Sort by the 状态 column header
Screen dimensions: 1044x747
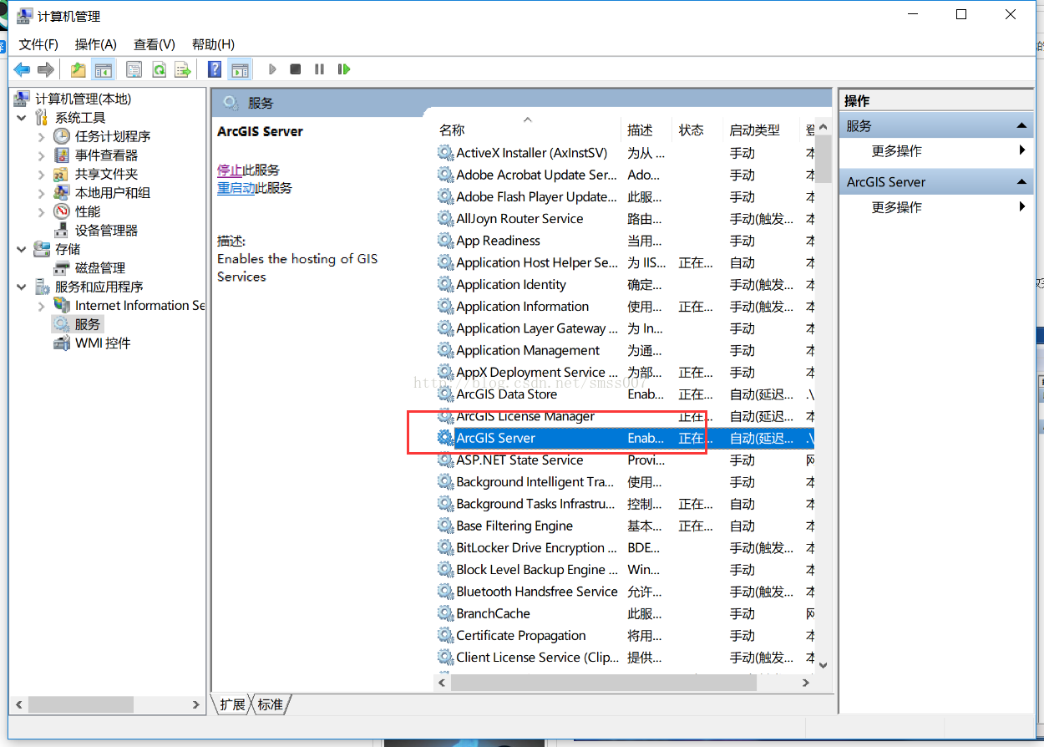click(x=692, y=130)
